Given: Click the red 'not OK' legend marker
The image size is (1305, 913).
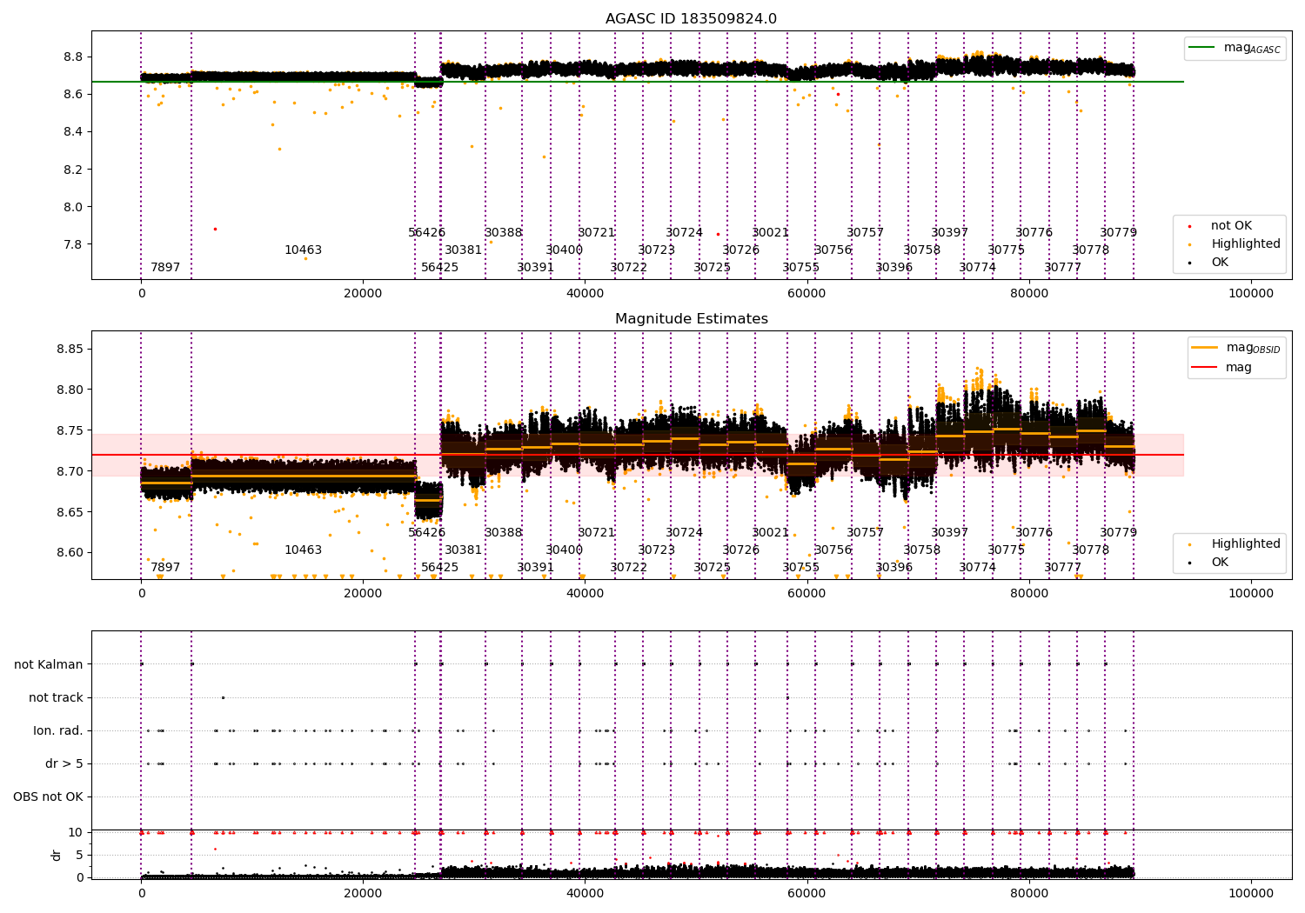Looking at the screenshot, I should click(x=1191, y=226).
